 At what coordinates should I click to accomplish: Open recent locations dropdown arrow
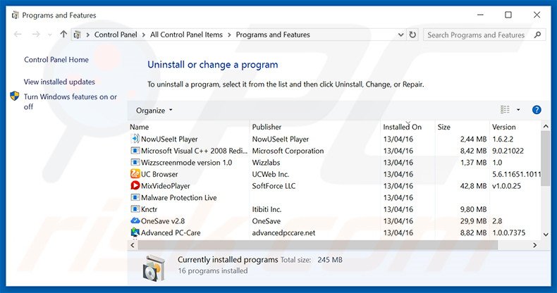pyautogui.click(x=50, y=35)
